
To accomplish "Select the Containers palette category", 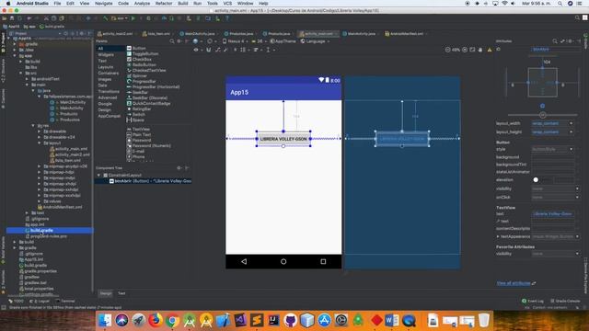I will click(109, 73).
